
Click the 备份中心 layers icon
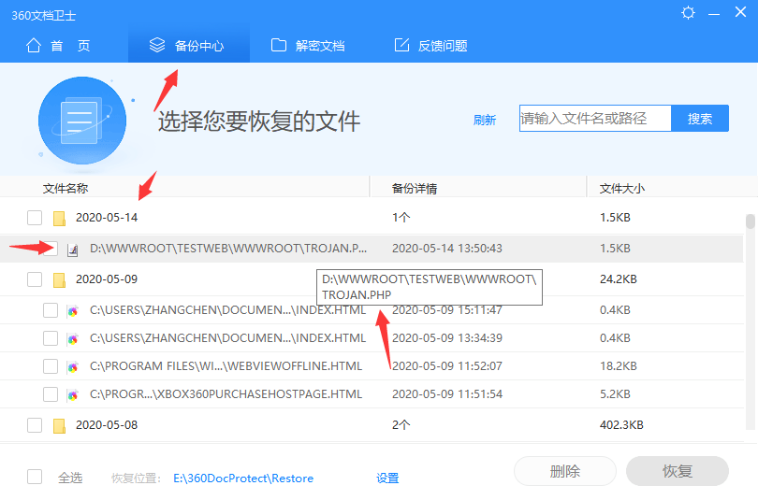[x=159, y=46]
